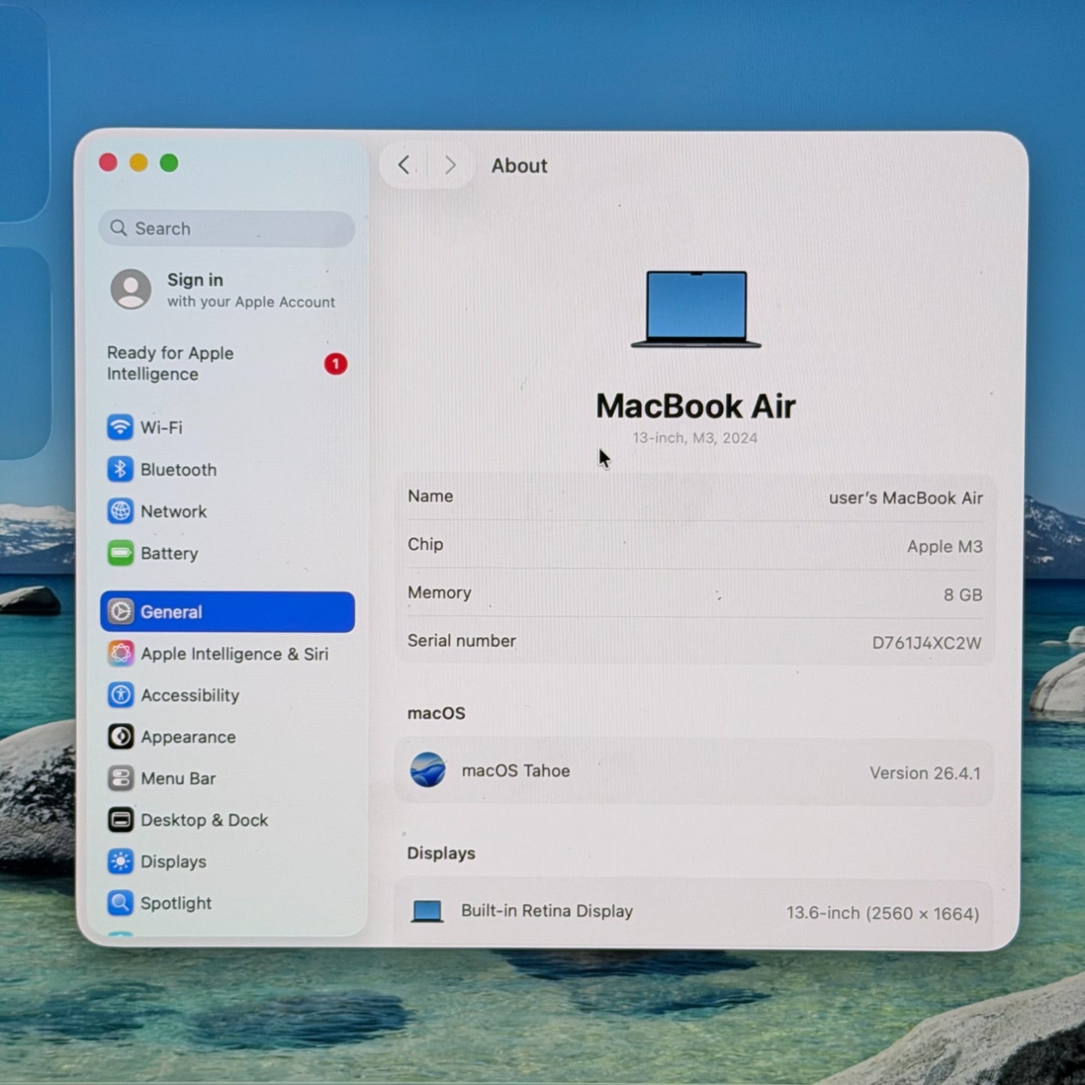Click in the Search field
The width and height of the screenshot is (1085, 1085).
[227, 228]
